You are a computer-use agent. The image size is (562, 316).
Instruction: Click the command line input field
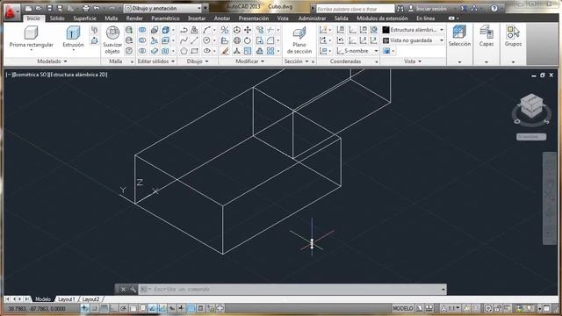[292, 289]
